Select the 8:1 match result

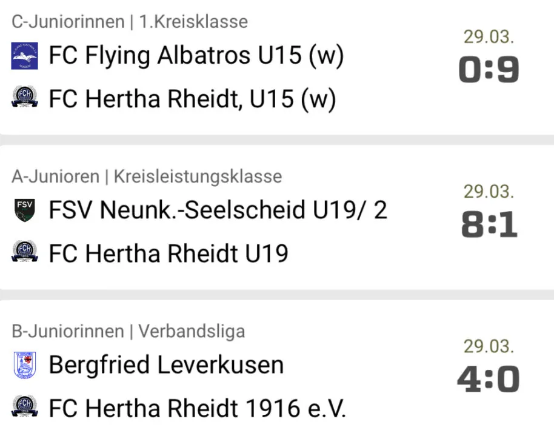(489, 224)
